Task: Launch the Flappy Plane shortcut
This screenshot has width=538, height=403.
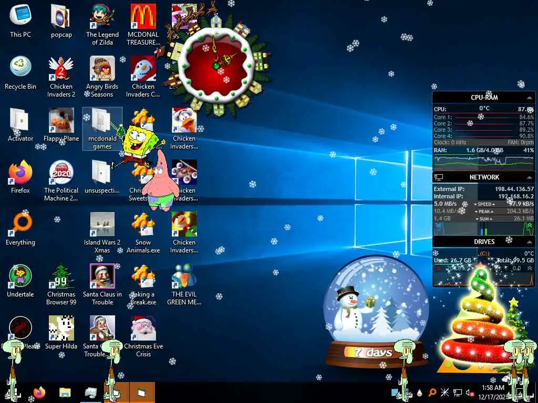Action: (x=61, y=125)
